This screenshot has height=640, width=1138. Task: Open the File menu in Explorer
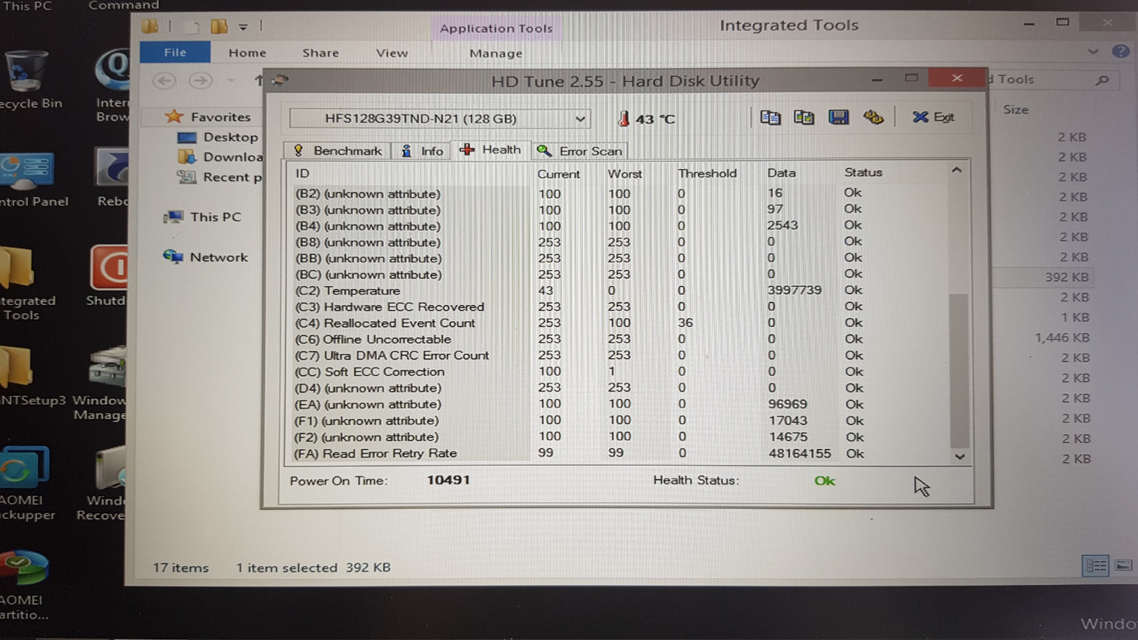[x=175, y=52]
